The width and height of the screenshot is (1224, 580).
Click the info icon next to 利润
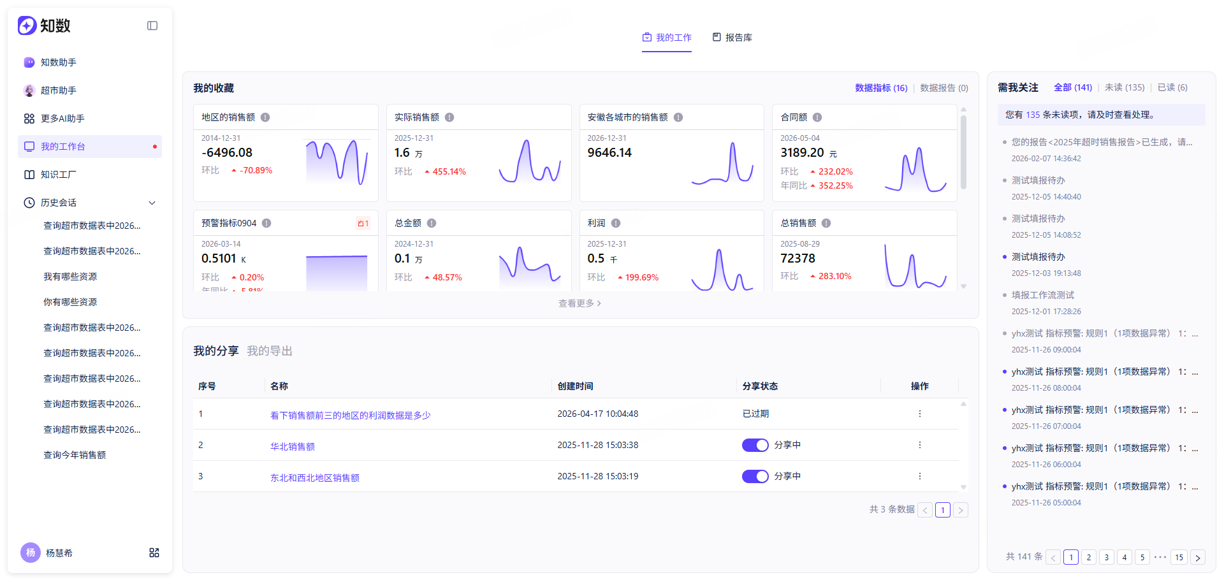pyautogui.click(x=616, y=223)
